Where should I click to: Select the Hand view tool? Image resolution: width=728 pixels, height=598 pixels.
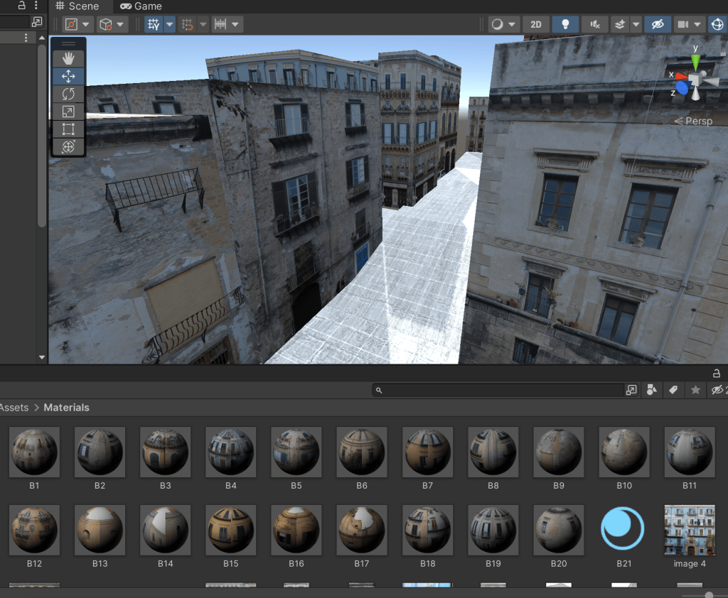pyautogui.click(x=68, y=58)
